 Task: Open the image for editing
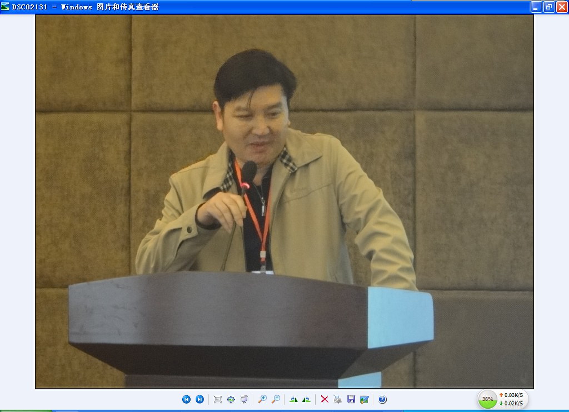pyautogui.click(x=364, y=399)
